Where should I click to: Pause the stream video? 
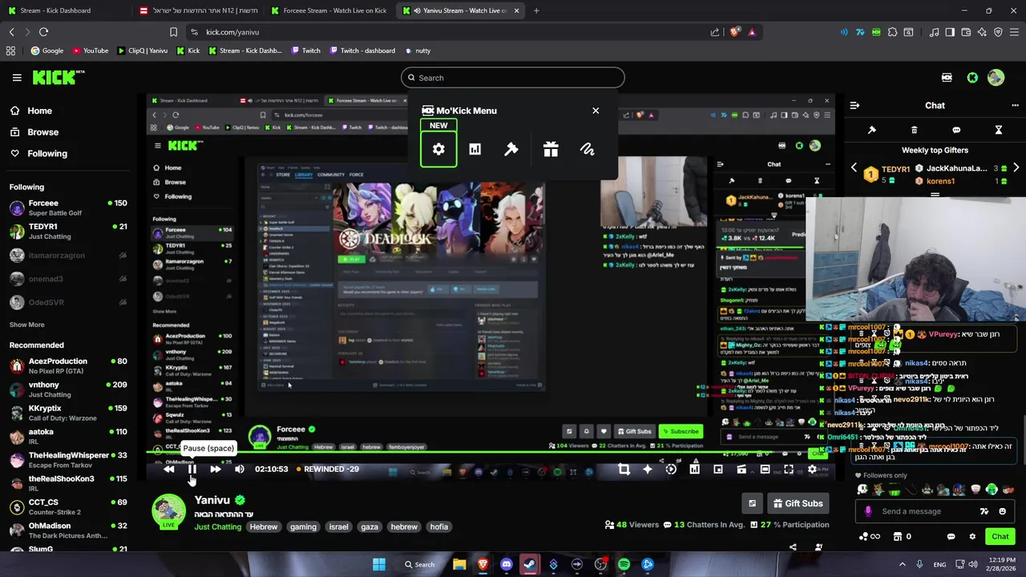[x=192, y=470]
